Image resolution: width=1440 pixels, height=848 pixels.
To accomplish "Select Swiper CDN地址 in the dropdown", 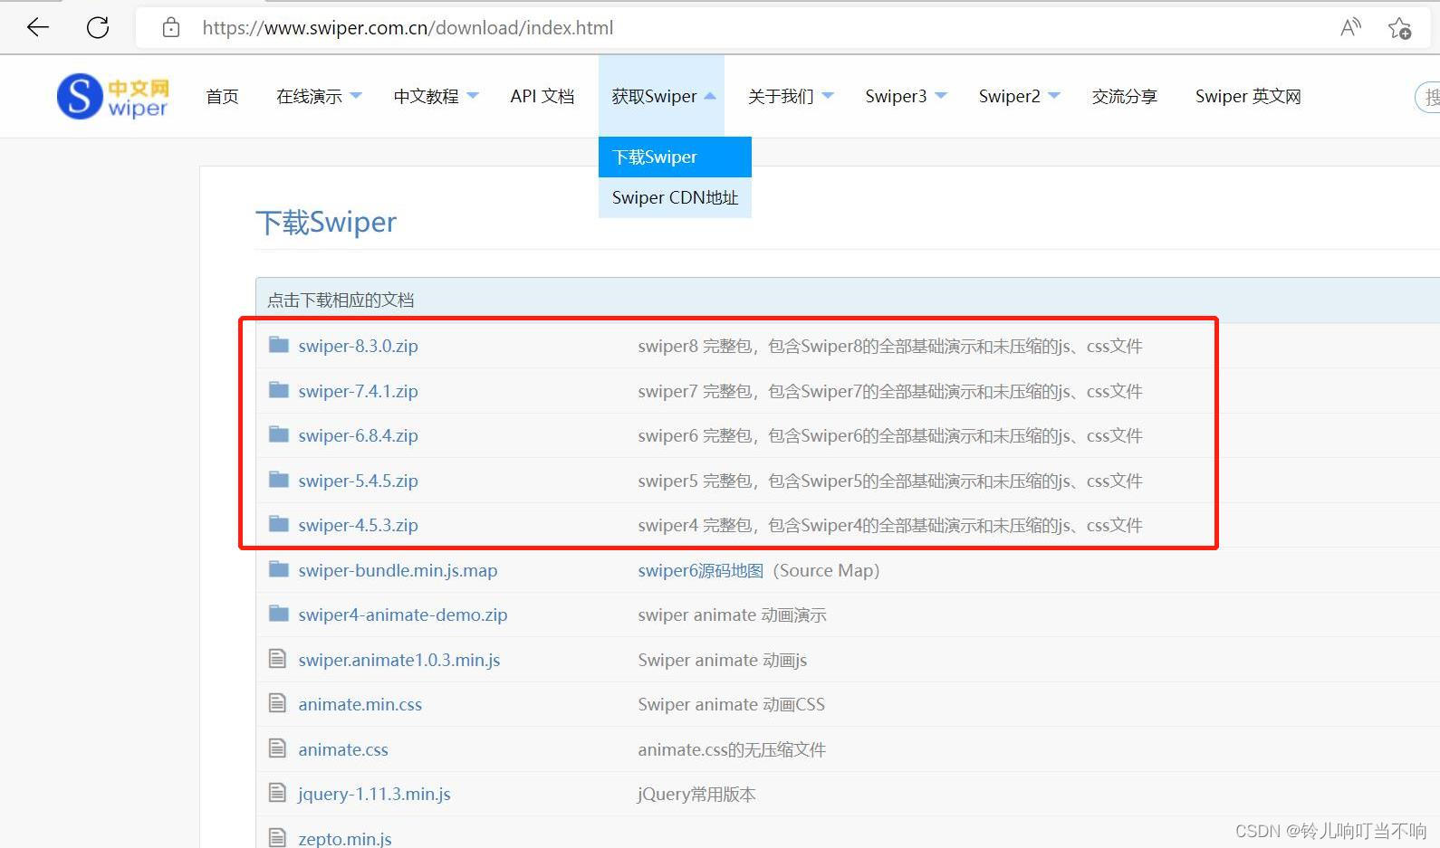I will point(675,197).
